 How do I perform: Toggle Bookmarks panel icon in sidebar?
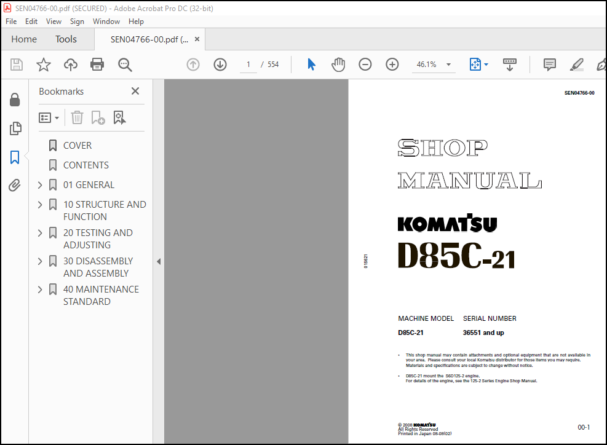pyautogui.click(x=15, y=157)
